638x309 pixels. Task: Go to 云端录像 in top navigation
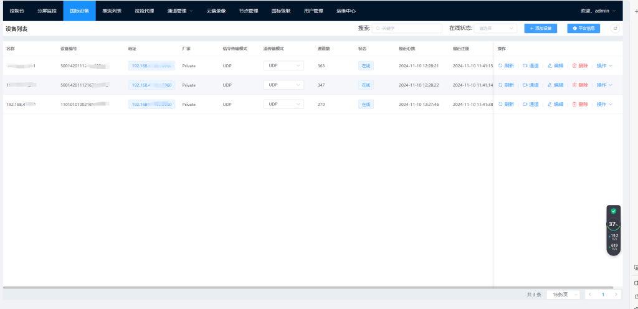coord(216,11)
